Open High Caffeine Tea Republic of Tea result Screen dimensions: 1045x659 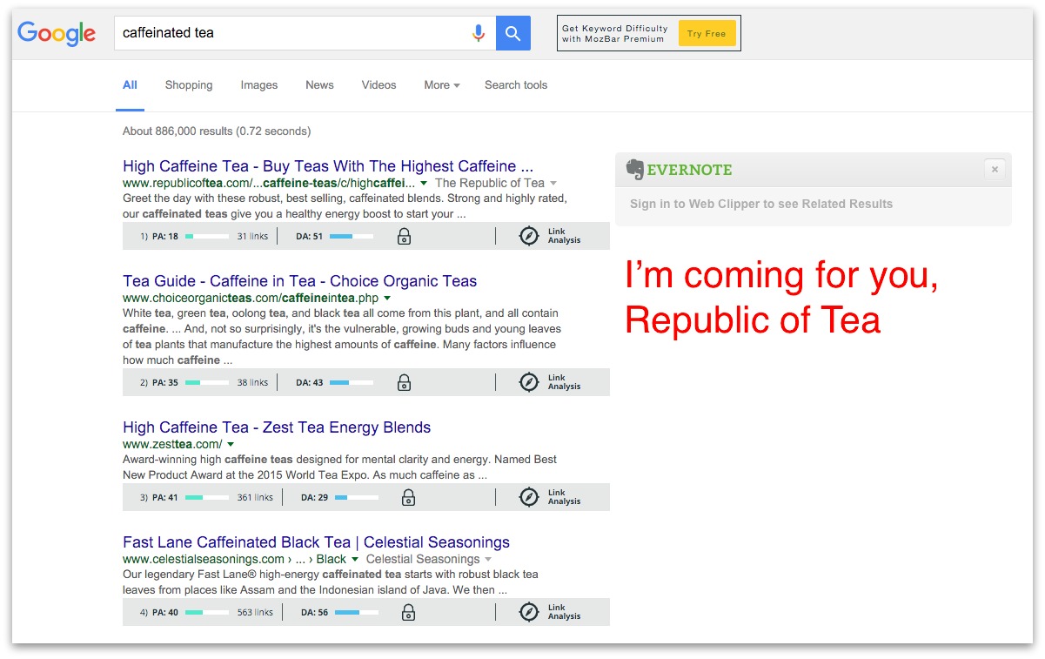pyautogui.click(x=328, y=166)
